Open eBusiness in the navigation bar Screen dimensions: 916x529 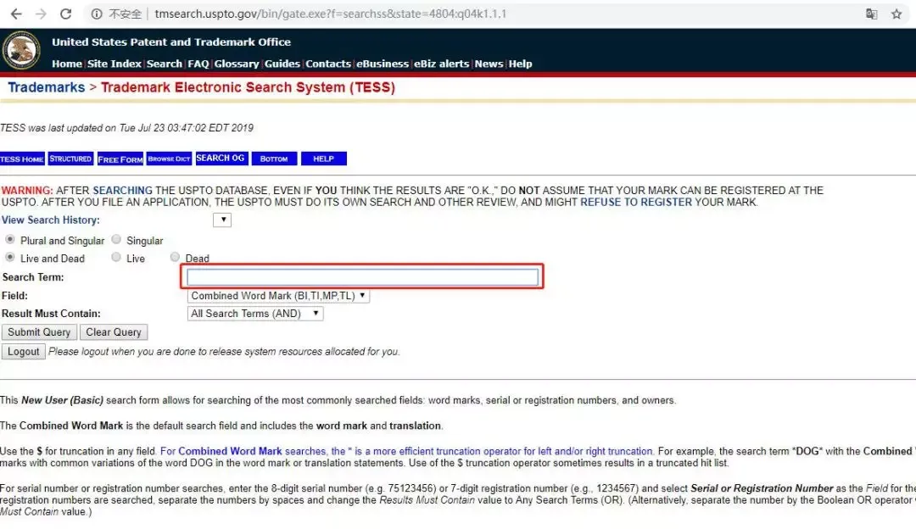(383, 64)
